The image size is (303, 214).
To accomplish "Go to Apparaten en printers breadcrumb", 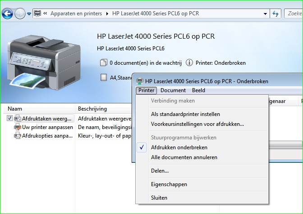I will (x=76, y=13).
